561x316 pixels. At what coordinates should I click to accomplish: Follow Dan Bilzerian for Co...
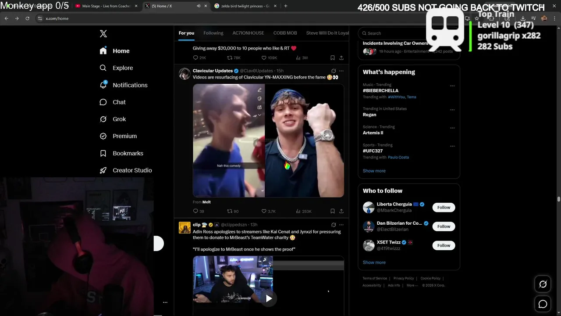(x=444, y=226)
